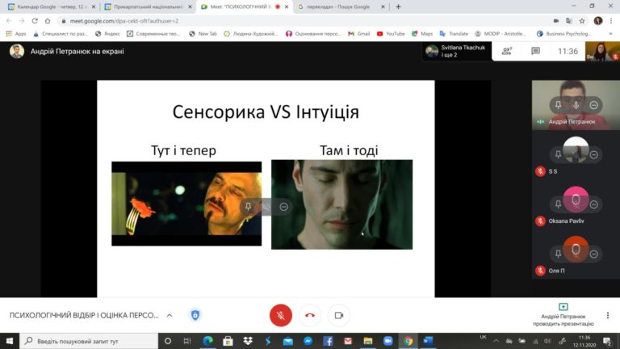
Task: Unmute the microphone with the red button
Action: pyautogui.click(x=280, y=315)
